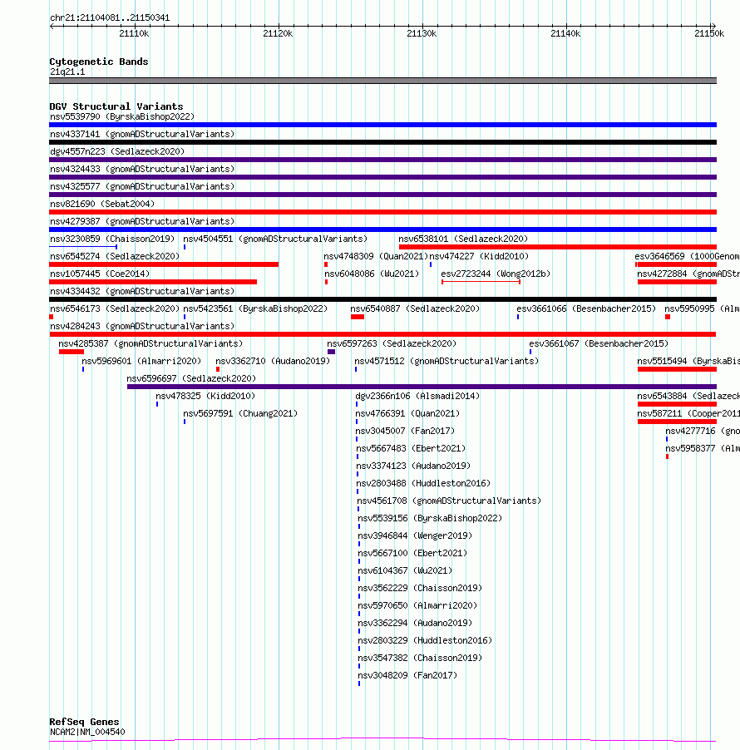Click nsv4334432 (gnomADStructuralVariants) label
This screenshot has height=750, width=740.
coord(142,291)
